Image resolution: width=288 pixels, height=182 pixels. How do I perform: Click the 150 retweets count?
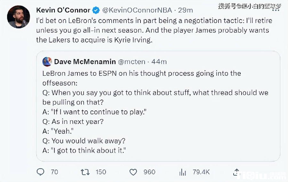click(x=100, y=172)
